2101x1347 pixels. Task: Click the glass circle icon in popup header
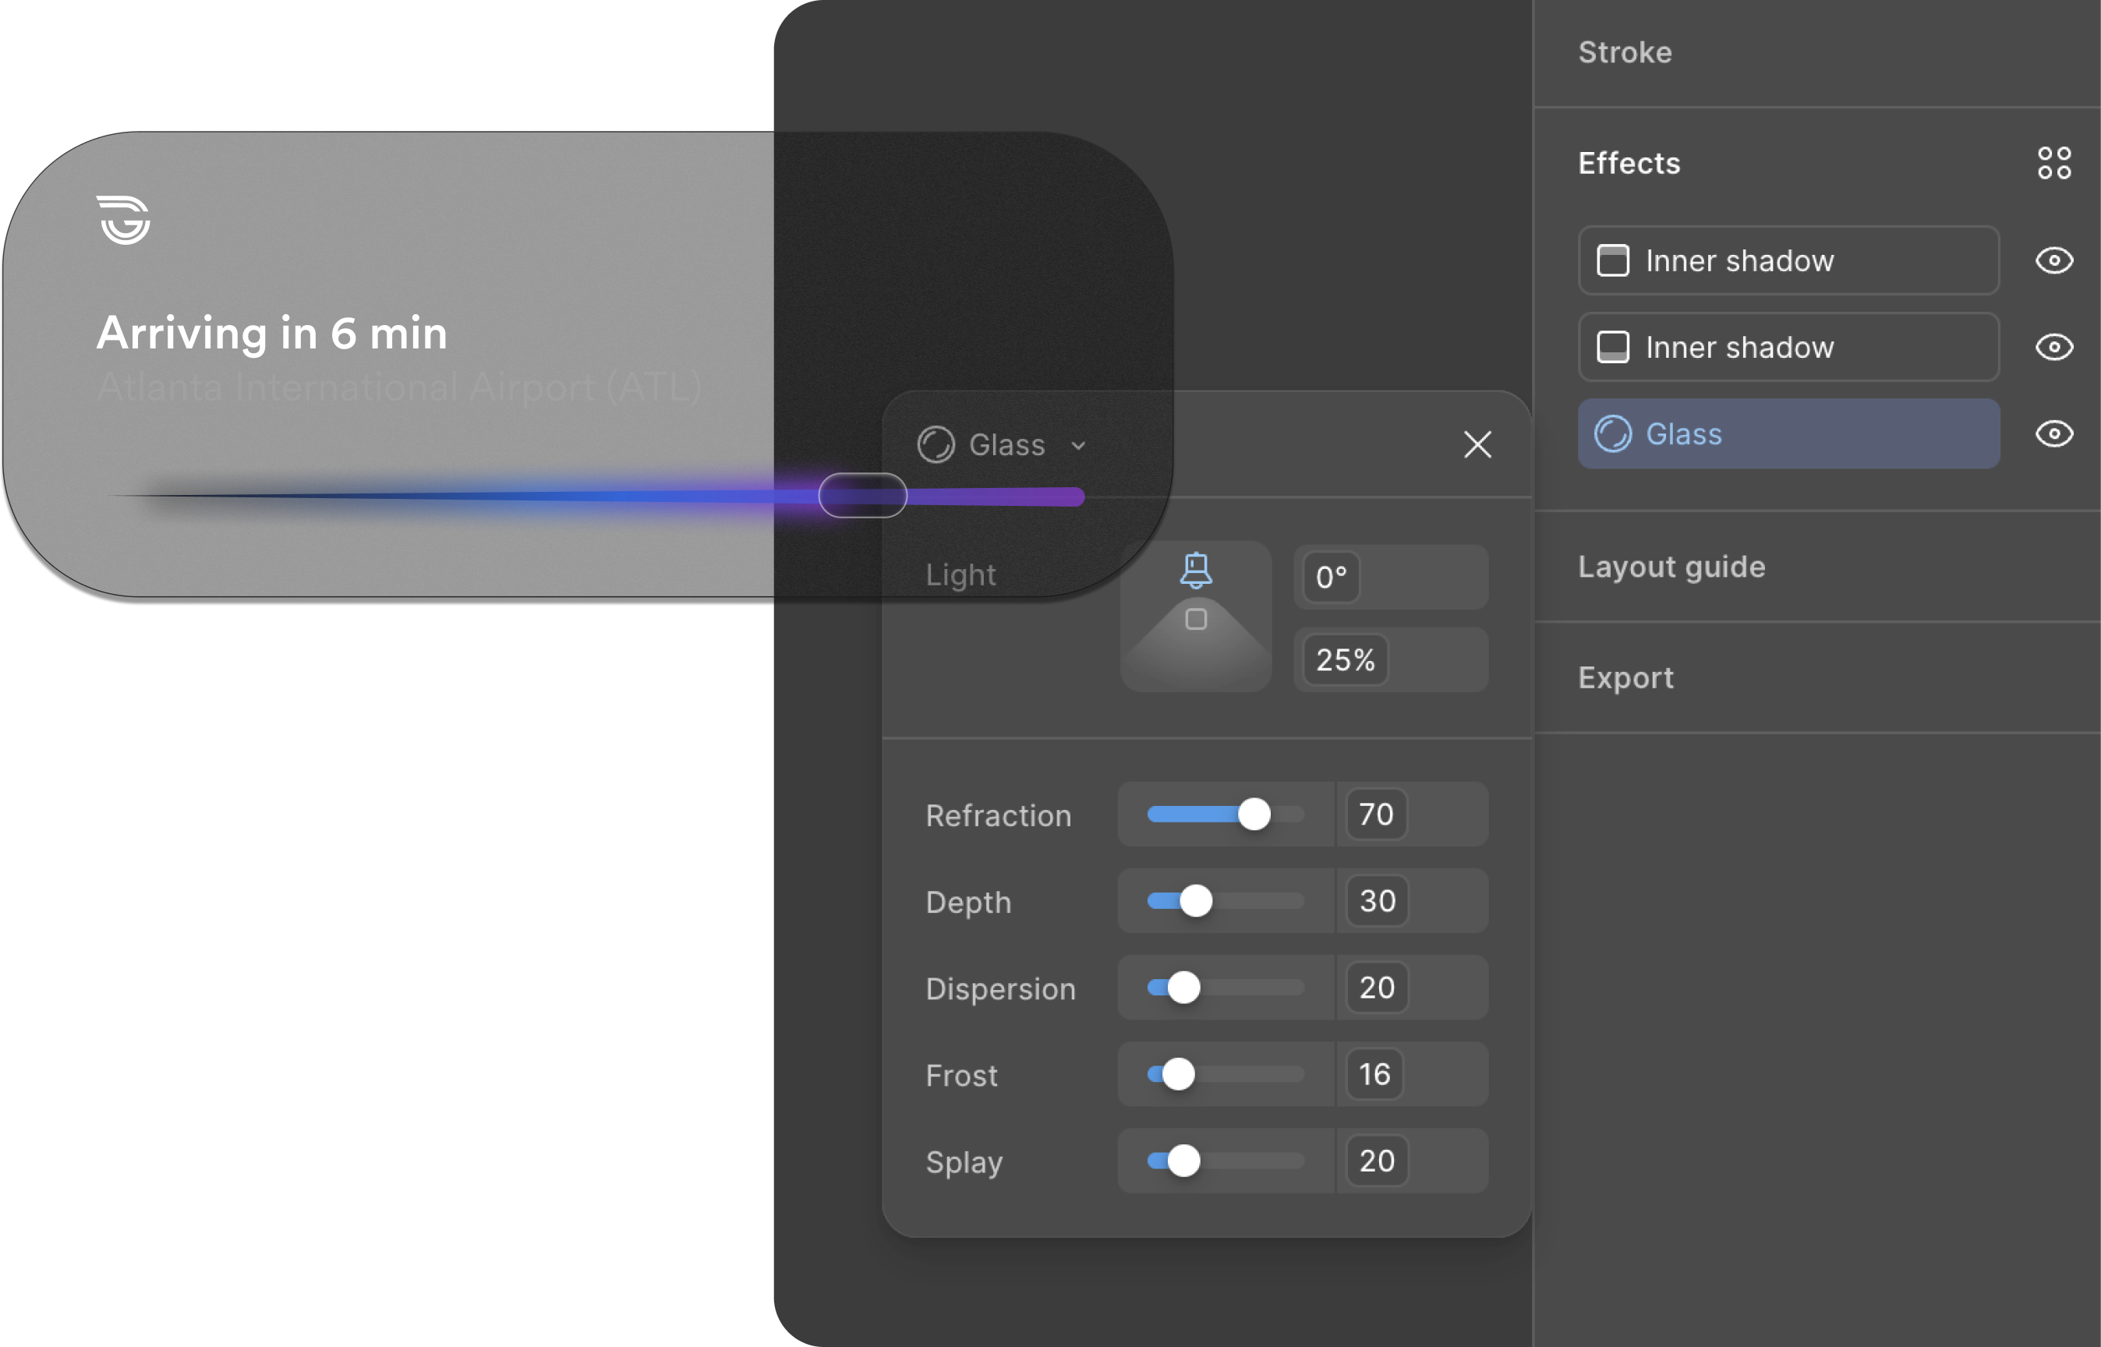point(935,444)
